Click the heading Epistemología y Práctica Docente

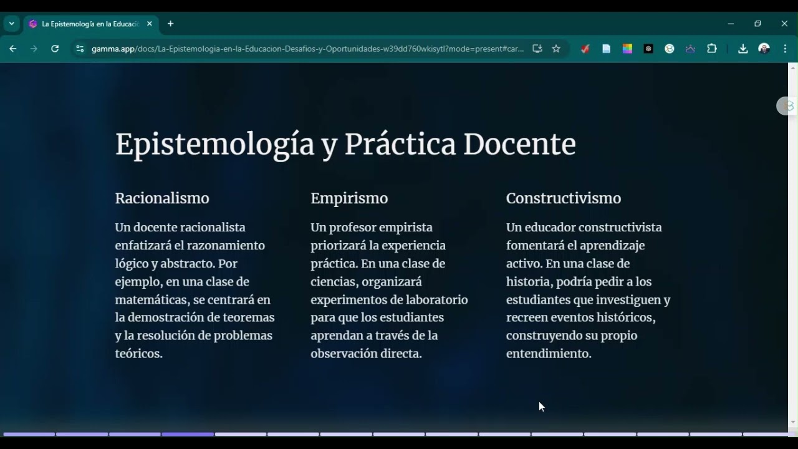(x=345, y=145)
